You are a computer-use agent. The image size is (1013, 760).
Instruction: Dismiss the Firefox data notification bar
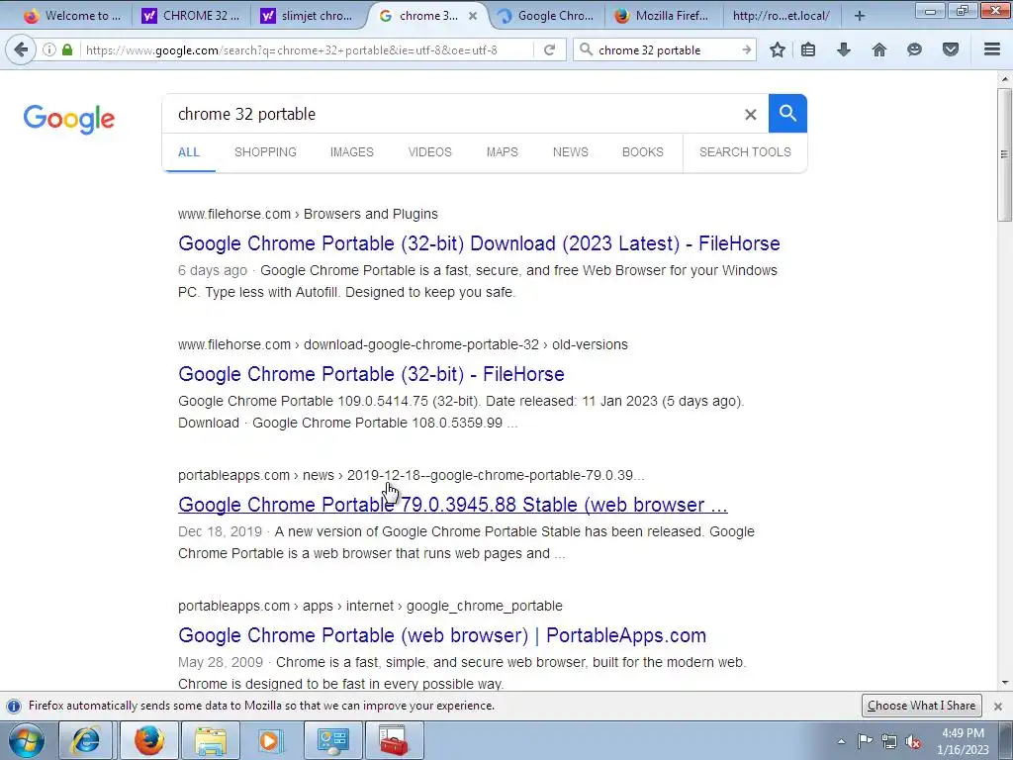[997, 706]
